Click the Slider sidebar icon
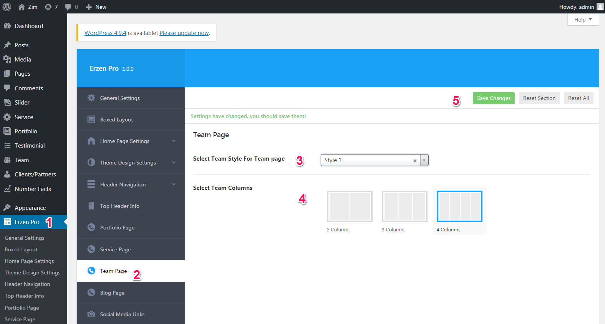 tap(7, 102)
